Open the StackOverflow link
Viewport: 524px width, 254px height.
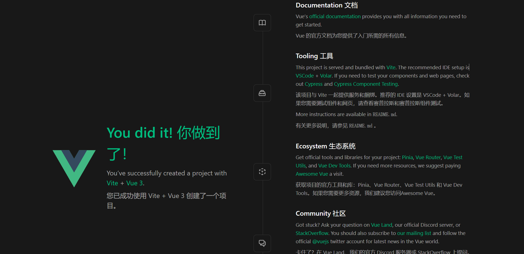tap(312, 233)
